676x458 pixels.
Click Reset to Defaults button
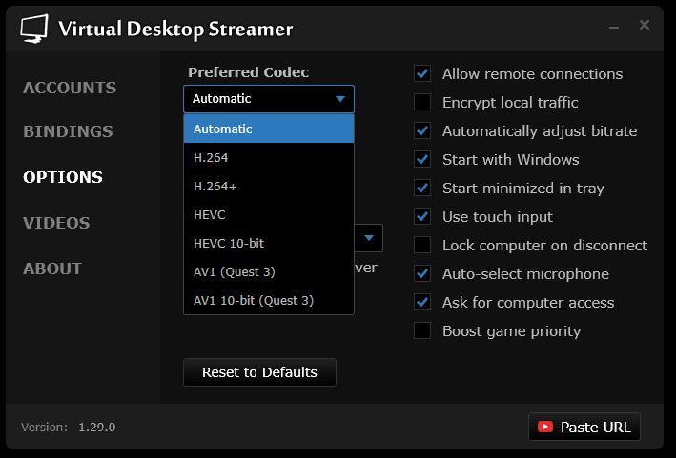259,372
